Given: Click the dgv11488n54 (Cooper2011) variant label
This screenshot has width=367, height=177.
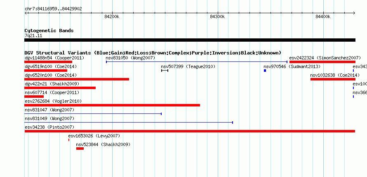Looking at the screenshot, I should [x=54, y=58].
